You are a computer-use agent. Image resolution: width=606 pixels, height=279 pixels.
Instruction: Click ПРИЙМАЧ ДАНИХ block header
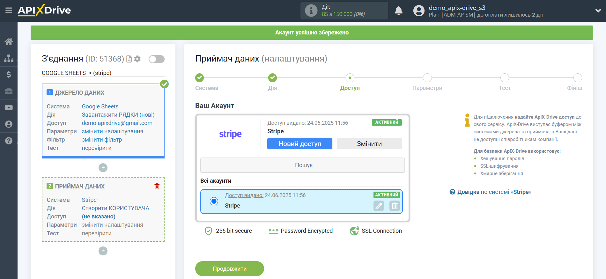click(80, 187)
